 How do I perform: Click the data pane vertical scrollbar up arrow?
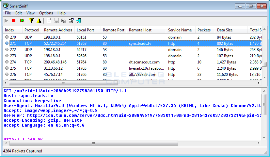pyautogui.click(x=264, y=91)
